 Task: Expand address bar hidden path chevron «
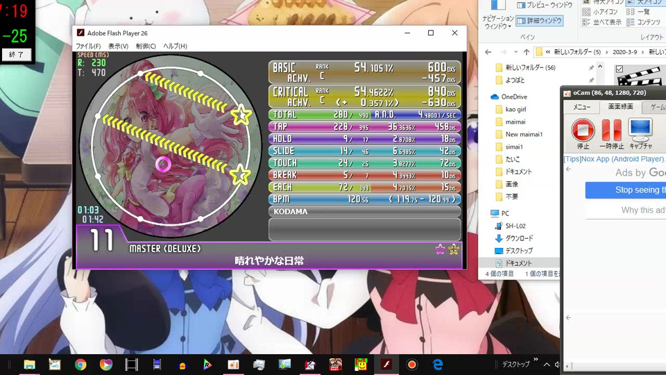548,52
